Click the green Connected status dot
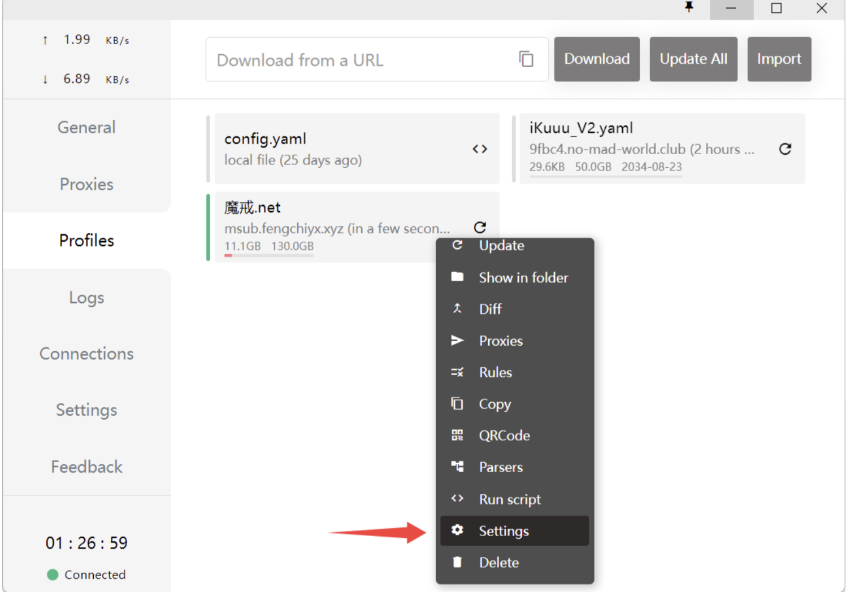Image resolution: width=855 pixels, height=592 pixels. [53, 574]
